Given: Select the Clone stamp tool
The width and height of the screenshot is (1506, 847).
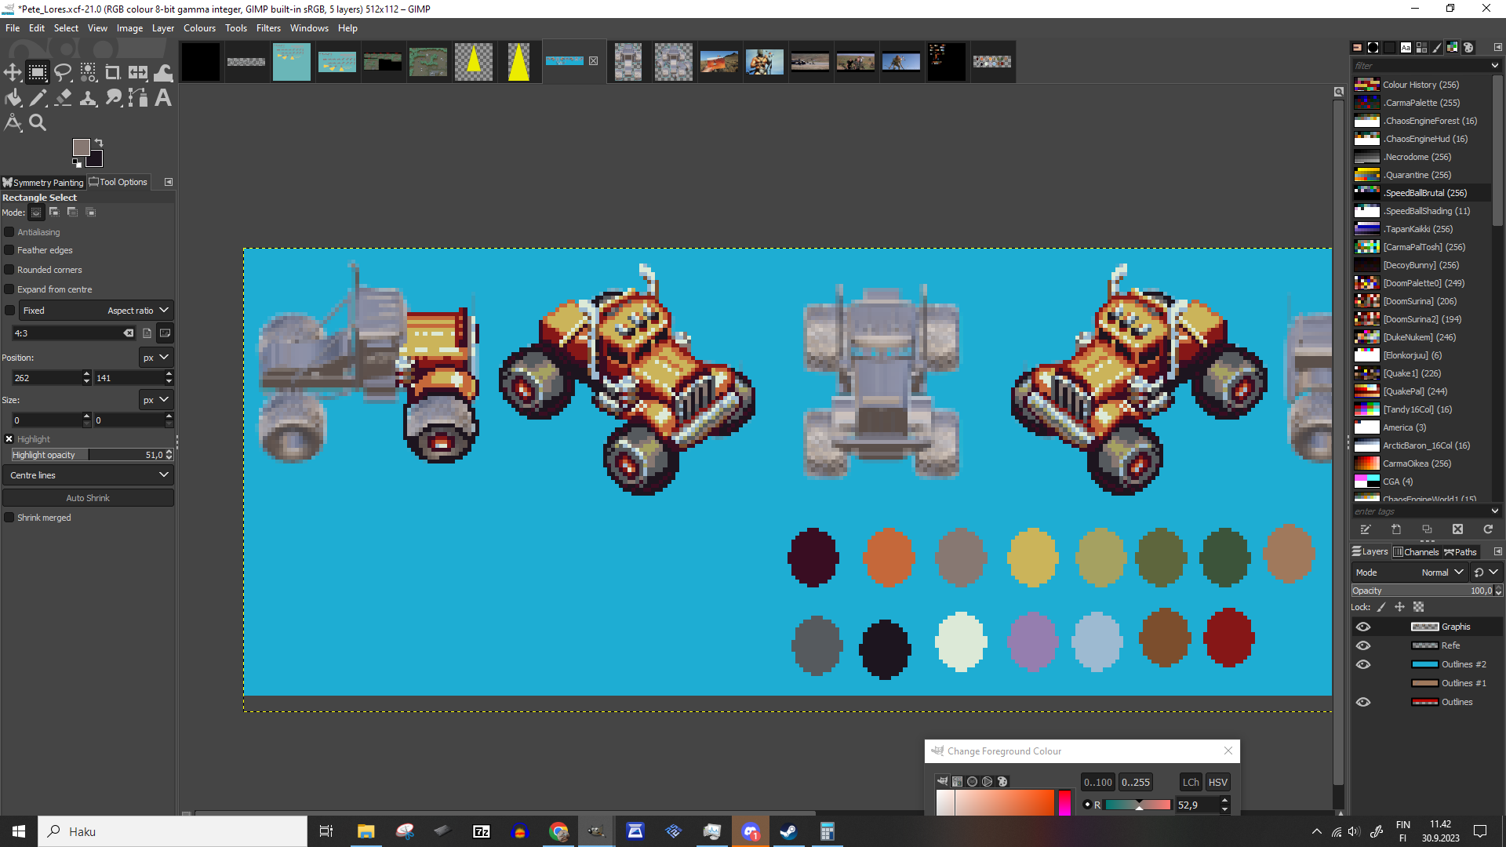Looking at the screenshot, I should tap(88, 98).
